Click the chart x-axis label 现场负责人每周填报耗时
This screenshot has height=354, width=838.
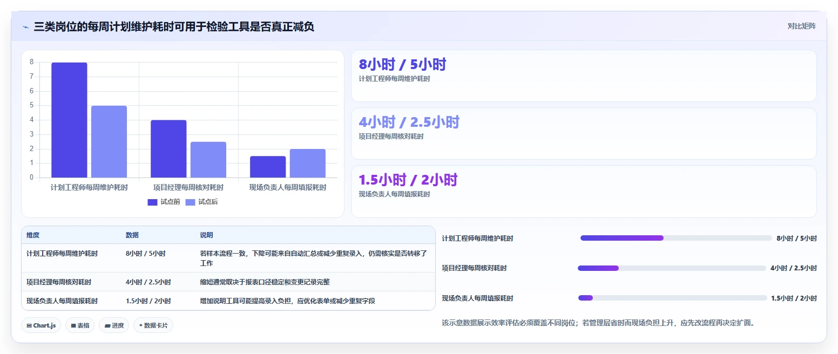288,187
